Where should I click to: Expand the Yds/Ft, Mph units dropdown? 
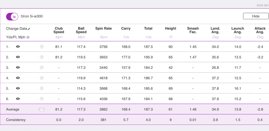coord(28,37)
